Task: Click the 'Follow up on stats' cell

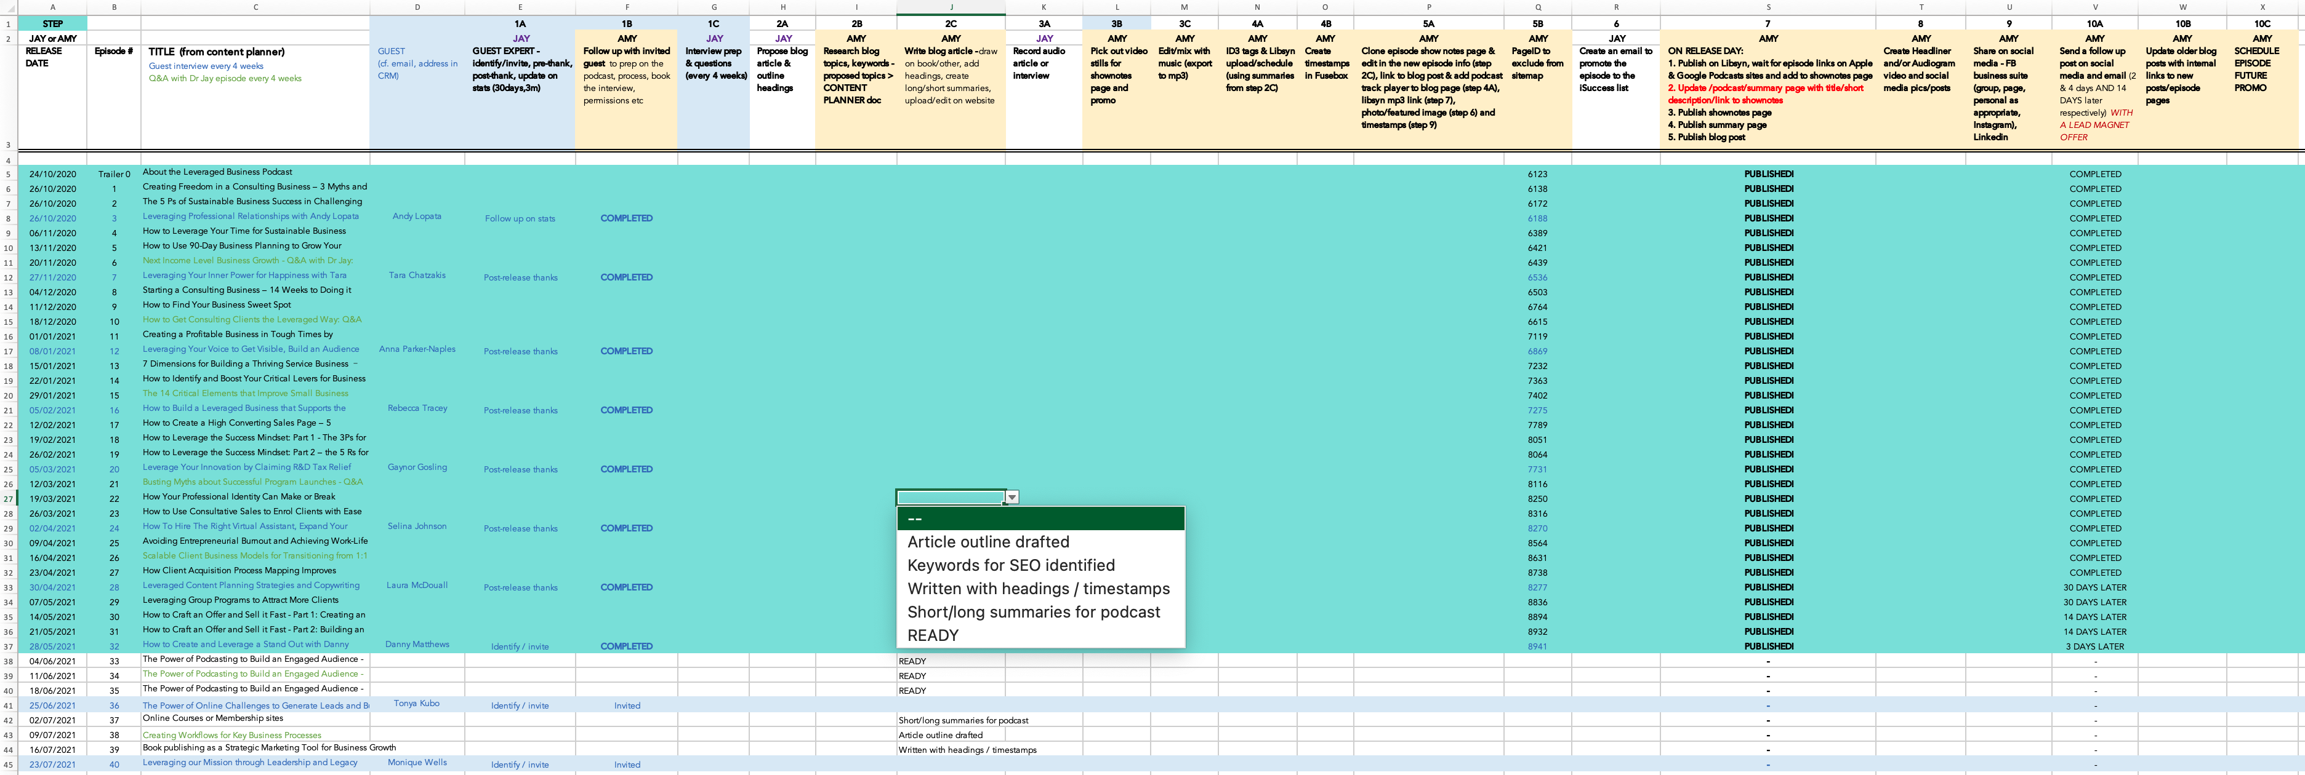Action: coord(520,219)
